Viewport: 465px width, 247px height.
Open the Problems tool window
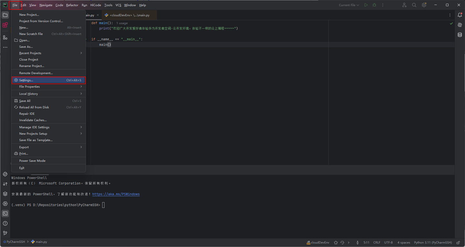coord(5,223)
